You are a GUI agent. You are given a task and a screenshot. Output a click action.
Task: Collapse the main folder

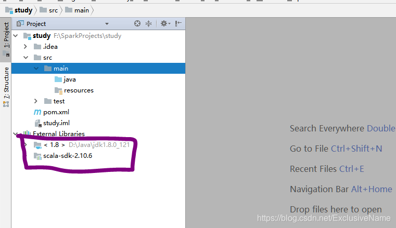tap(36, 68)
